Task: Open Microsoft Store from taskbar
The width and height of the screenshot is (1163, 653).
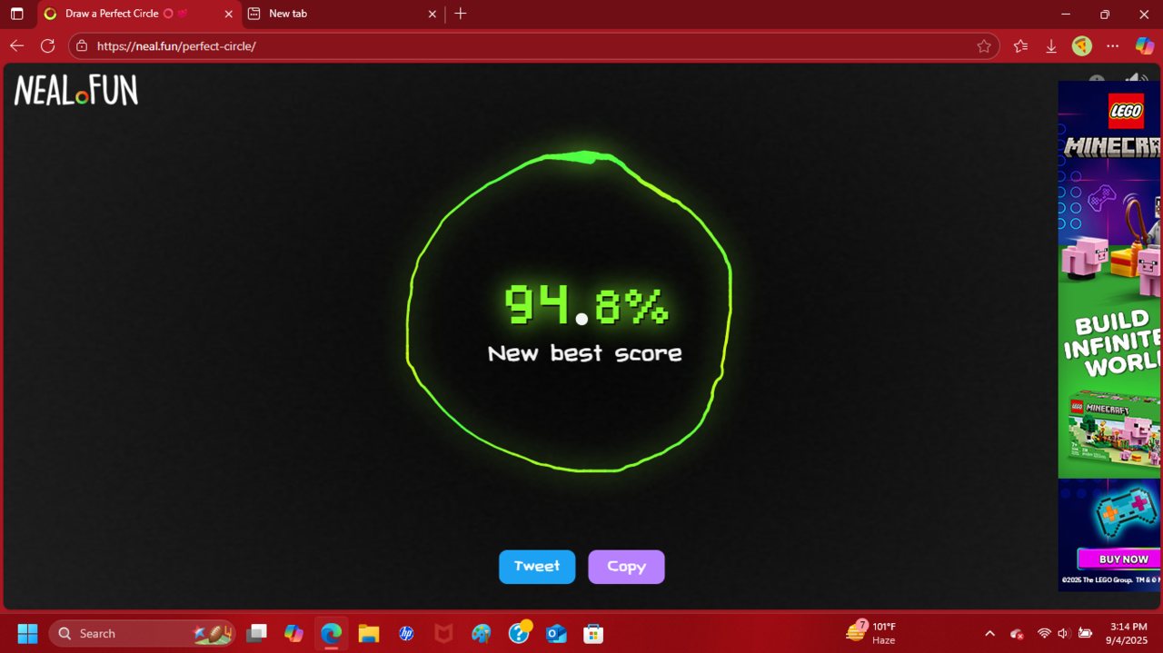Action: [x=593, y=633]
